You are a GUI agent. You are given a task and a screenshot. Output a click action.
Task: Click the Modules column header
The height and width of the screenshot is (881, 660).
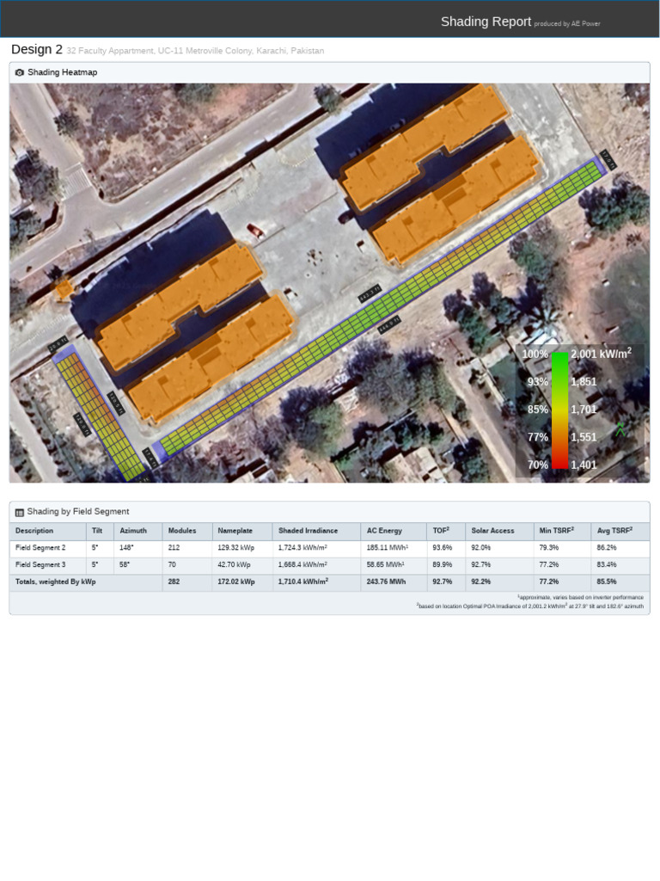point(182,531)
